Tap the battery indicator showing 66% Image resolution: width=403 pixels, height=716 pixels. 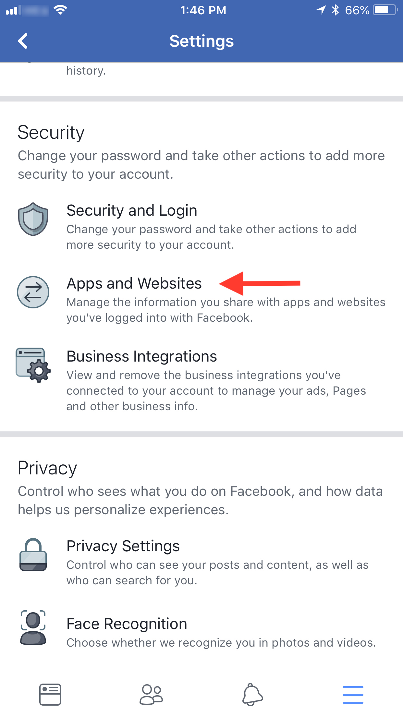(x=384, y=10)
